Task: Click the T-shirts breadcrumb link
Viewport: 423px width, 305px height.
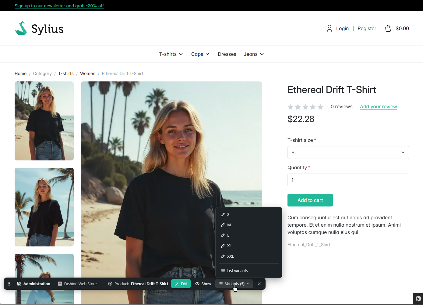Action: tap(66, 74)
